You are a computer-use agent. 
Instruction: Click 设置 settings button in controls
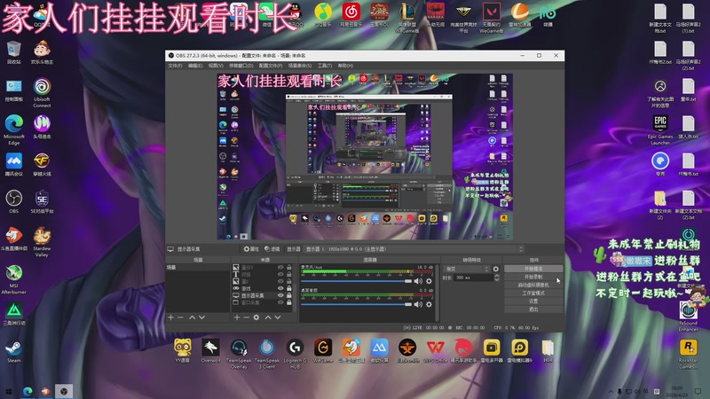533,301
